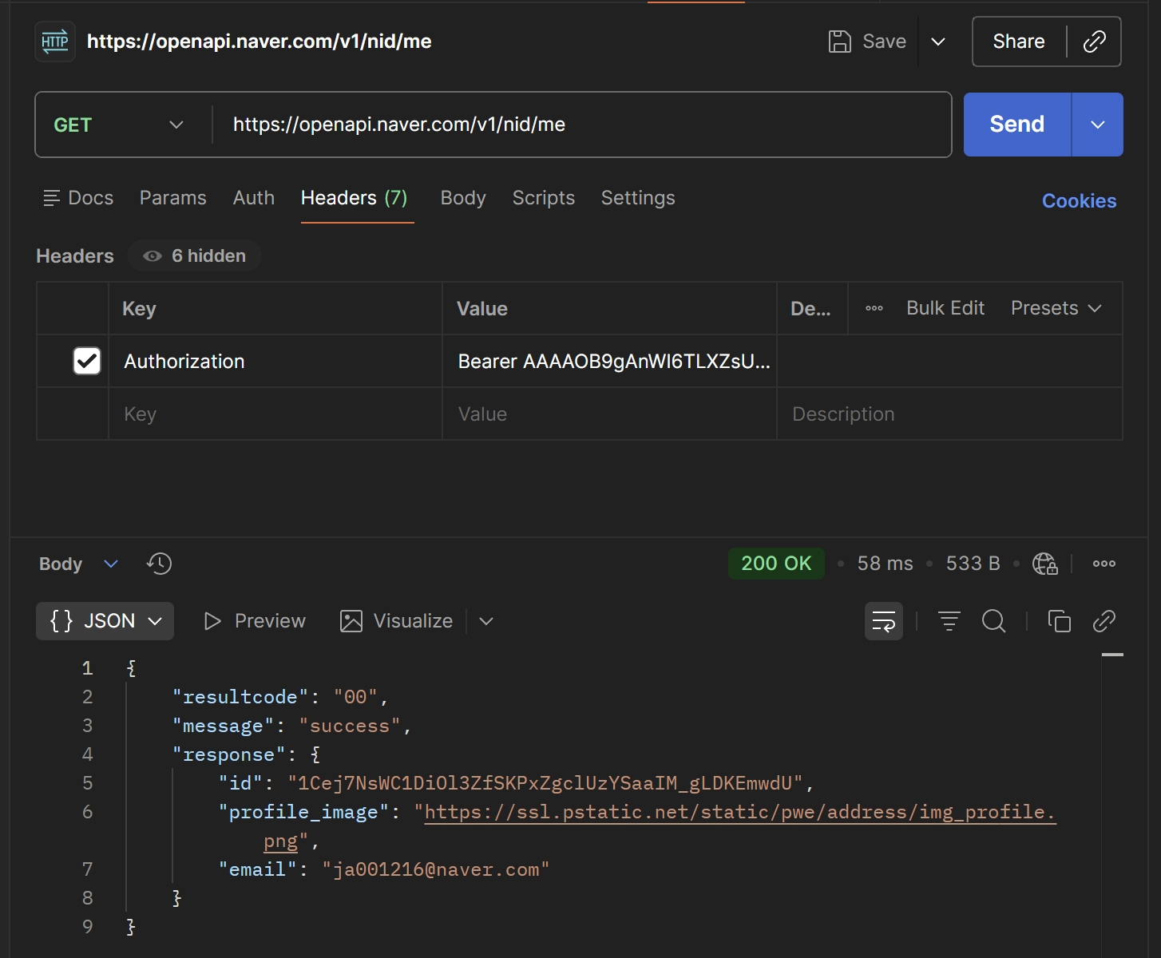Toggle word wrap in response body
1161x958 pixels.
click(884, 621)
